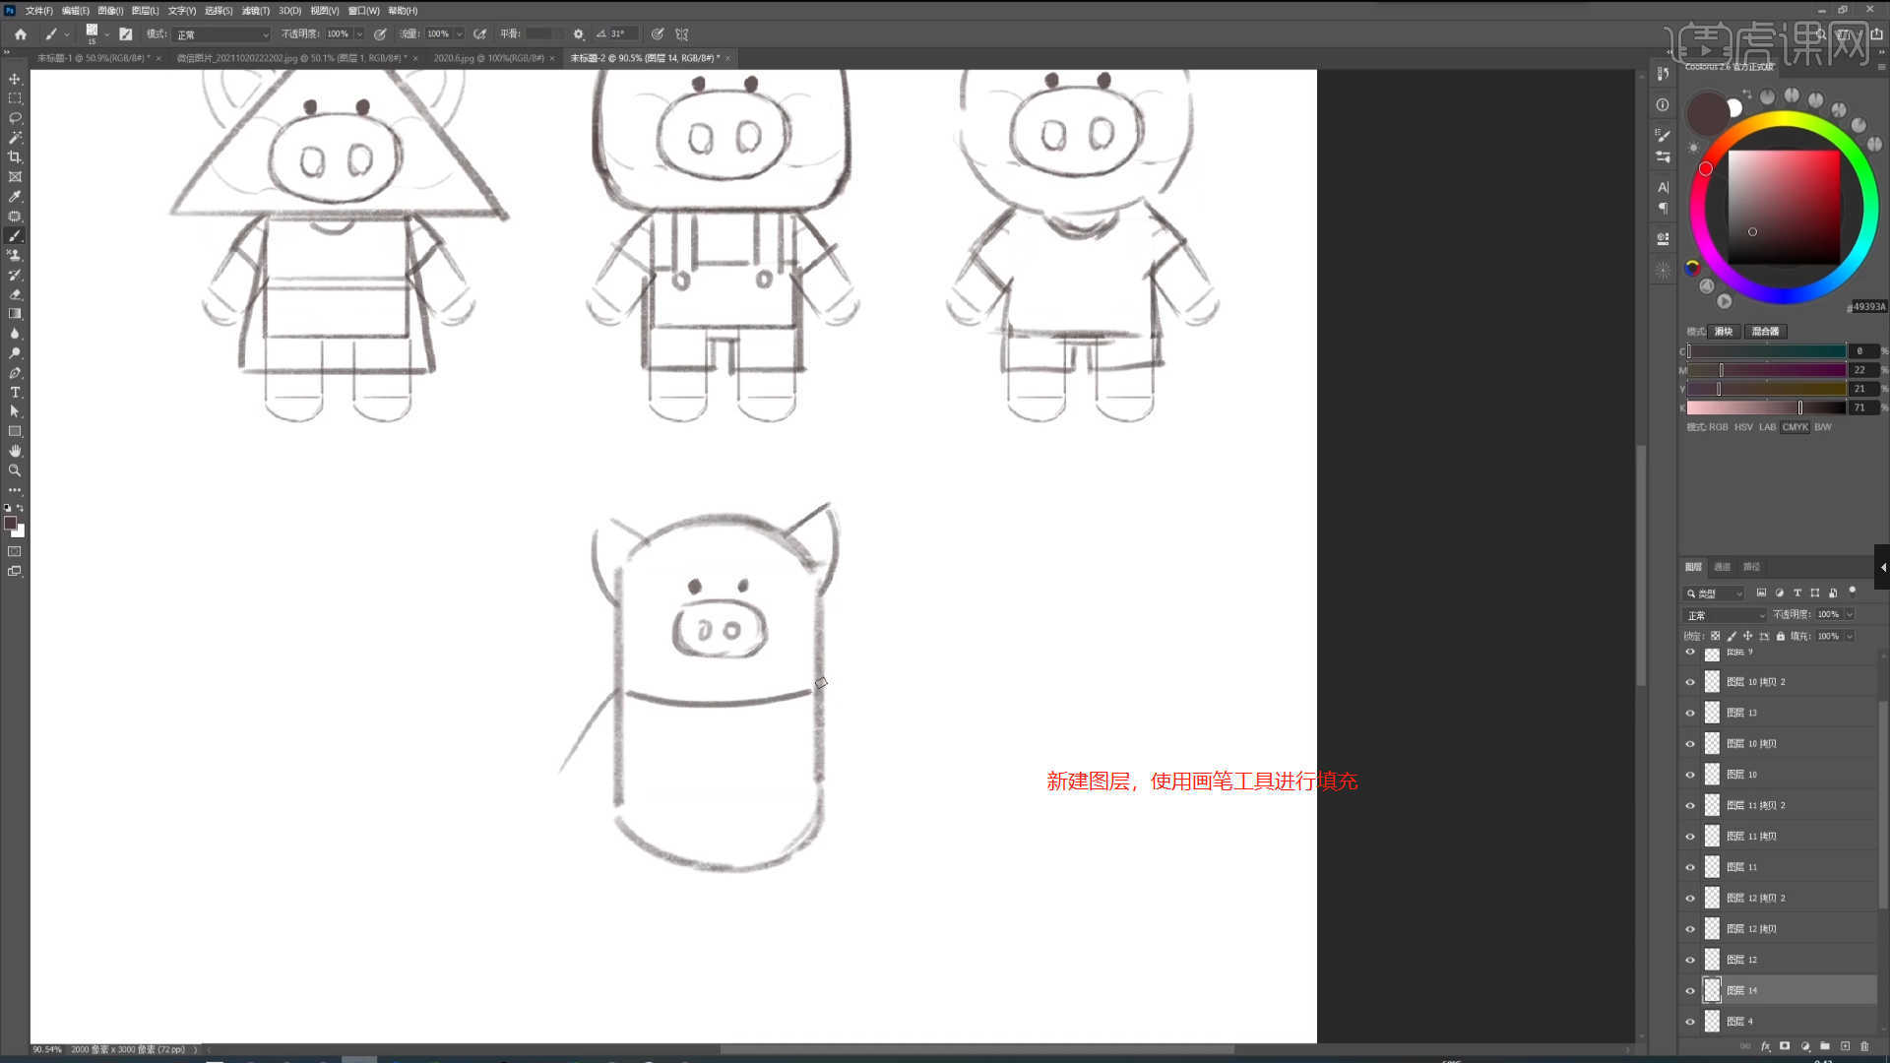Viewport: 1890px width, 1063px height.
Task: Click the HSV color mode button
Action: coord(1742,427)
